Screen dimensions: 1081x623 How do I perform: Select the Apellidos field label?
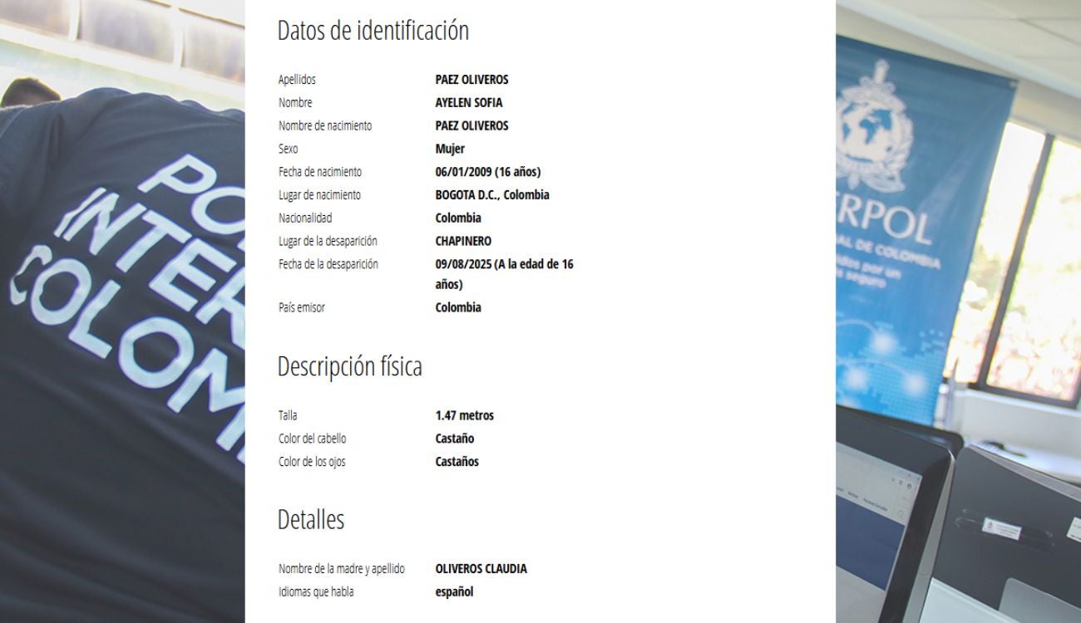point(296,79)
